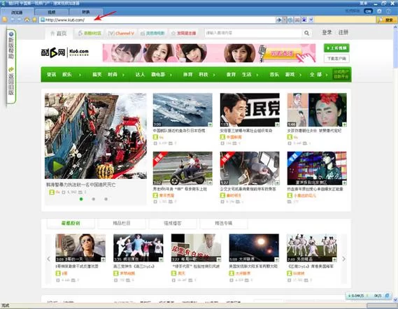Screen dimensions: 398x309
Task: Click the back arrow in browser toolbar
Action: [13, 20]
